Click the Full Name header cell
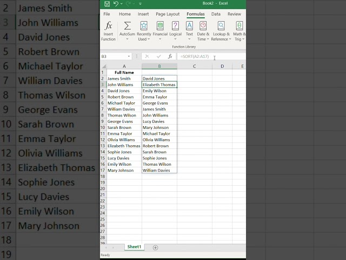Image resolution: width=346 pixels, height=260 pixels. [x=124, y=73]
